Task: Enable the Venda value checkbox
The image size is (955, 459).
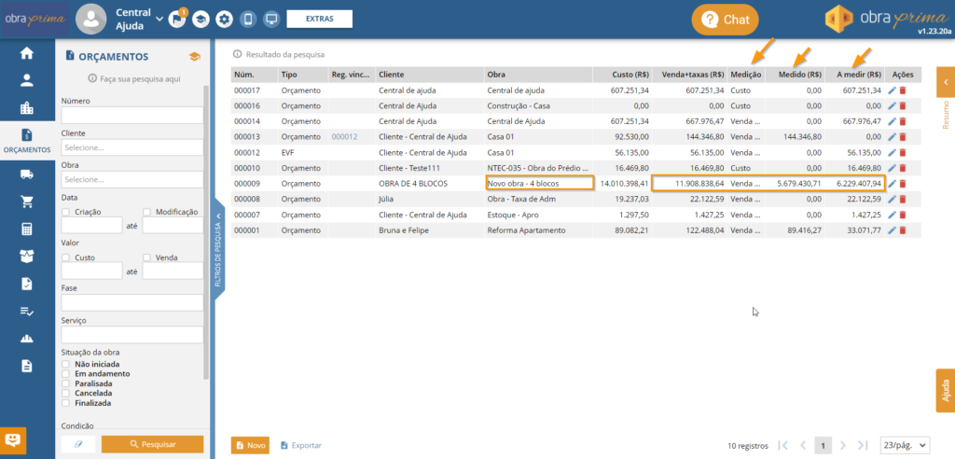Action: 146,257
